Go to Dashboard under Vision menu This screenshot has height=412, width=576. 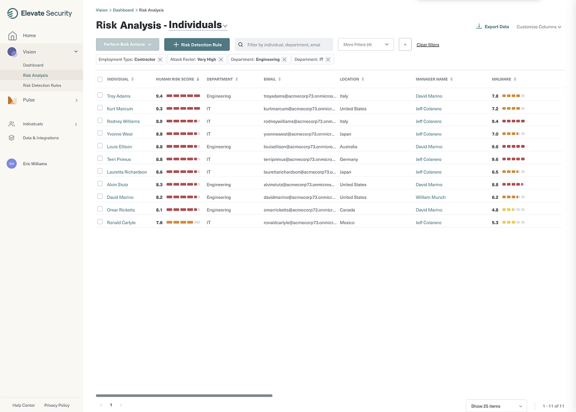click(x=33, y=65)
